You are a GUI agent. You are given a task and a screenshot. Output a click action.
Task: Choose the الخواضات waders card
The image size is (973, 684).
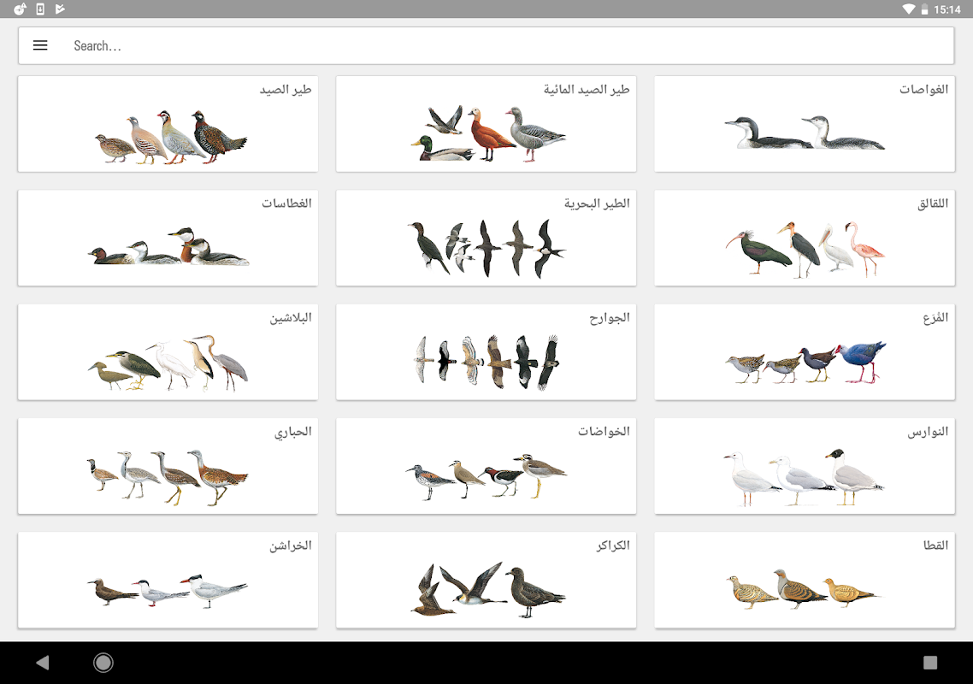[486, 466]
